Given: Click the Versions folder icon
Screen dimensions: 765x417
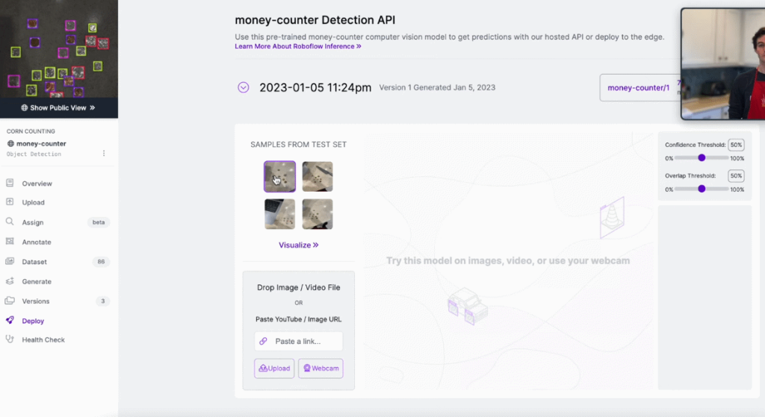Looking at the screenshot, I should click(10, 301).
